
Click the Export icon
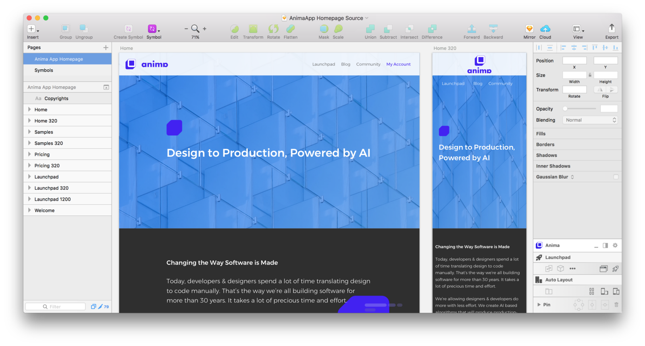(612, 28)
